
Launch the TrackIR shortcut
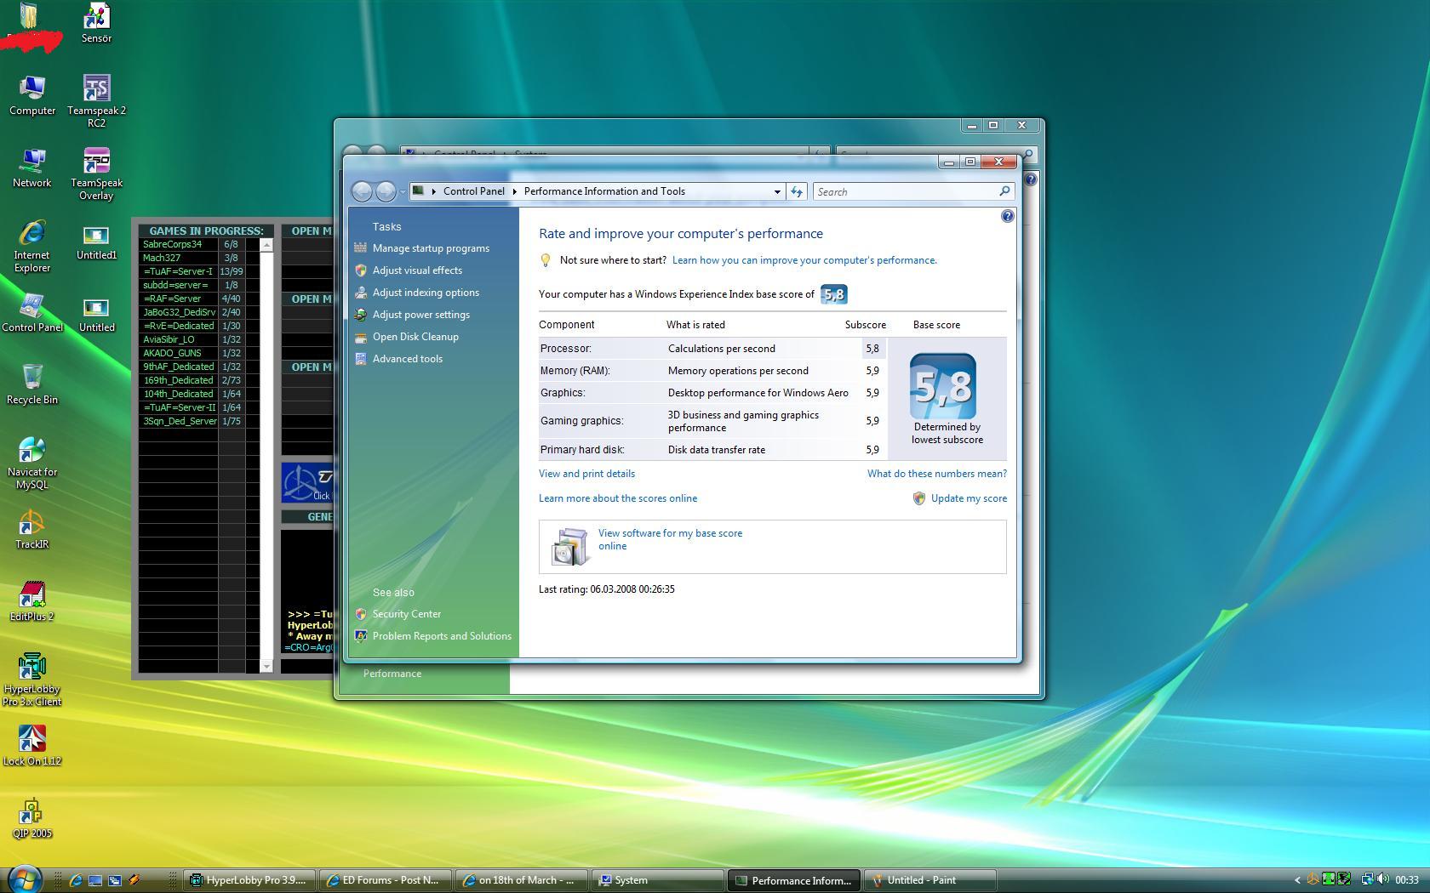32,529
